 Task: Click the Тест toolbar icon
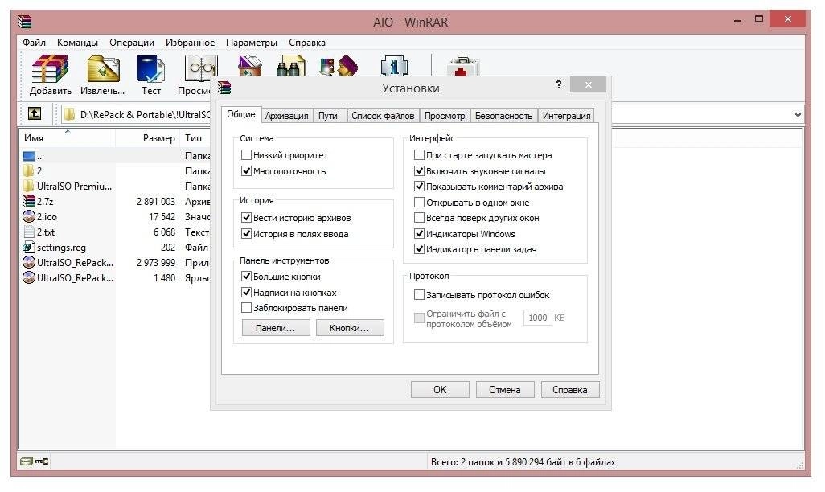pyautogui.click(x=150, y=69)
